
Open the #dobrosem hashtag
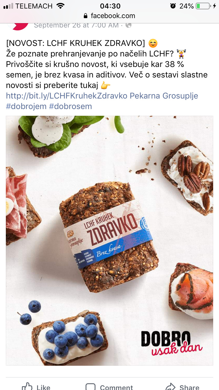pos(70,106)
